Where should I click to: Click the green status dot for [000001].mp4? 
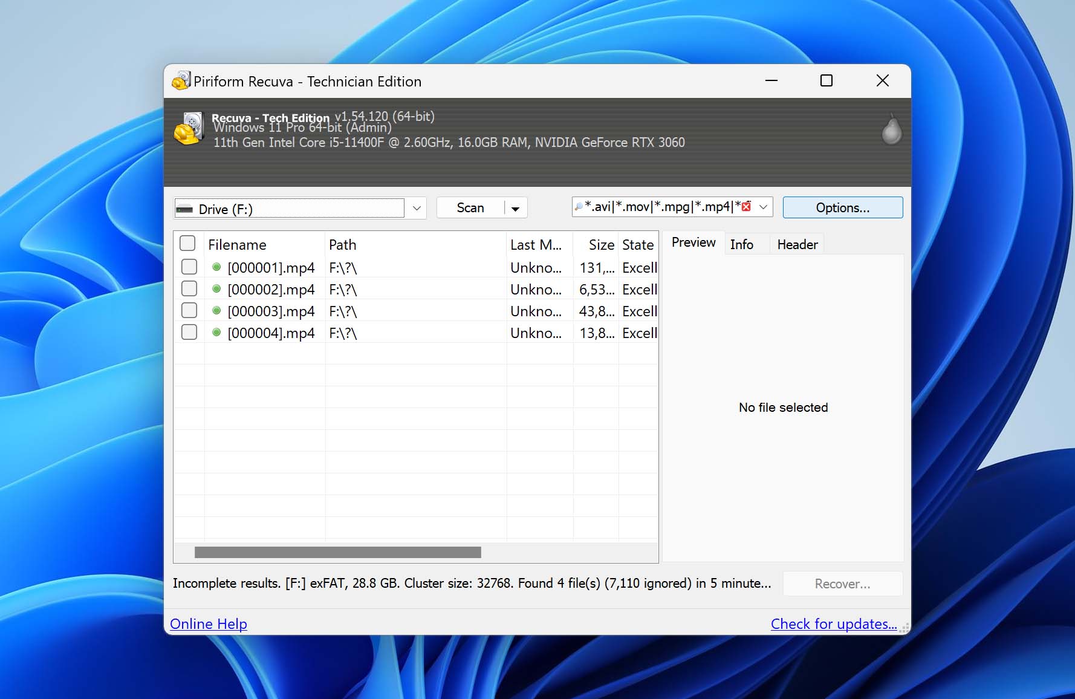(216, 267)
